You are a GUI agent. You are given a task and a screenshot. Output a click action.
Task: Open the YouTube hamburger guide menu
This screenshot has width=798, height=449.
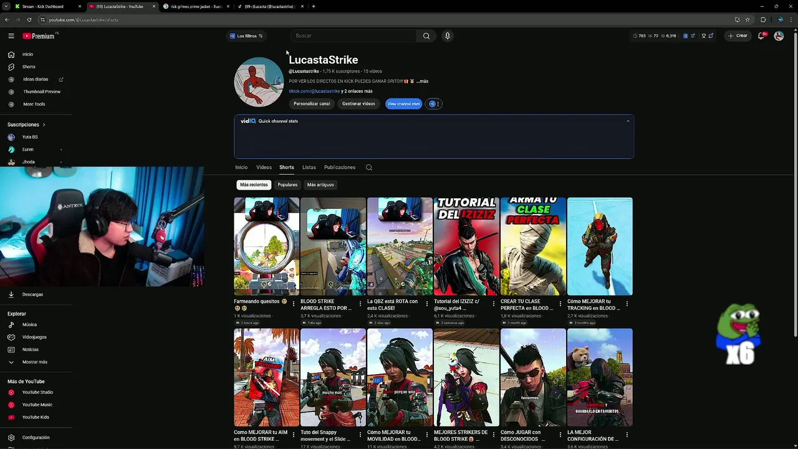[11, 36]
